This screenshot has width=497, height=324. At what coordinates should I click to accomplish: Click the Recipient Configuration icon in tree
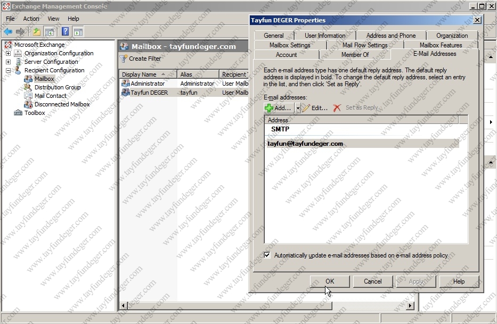[x=18, y=70]
